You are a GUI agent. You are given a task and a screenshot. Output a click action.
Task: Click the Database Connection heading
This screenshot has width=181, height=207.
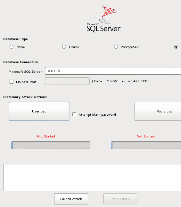[x=21, y=62]
